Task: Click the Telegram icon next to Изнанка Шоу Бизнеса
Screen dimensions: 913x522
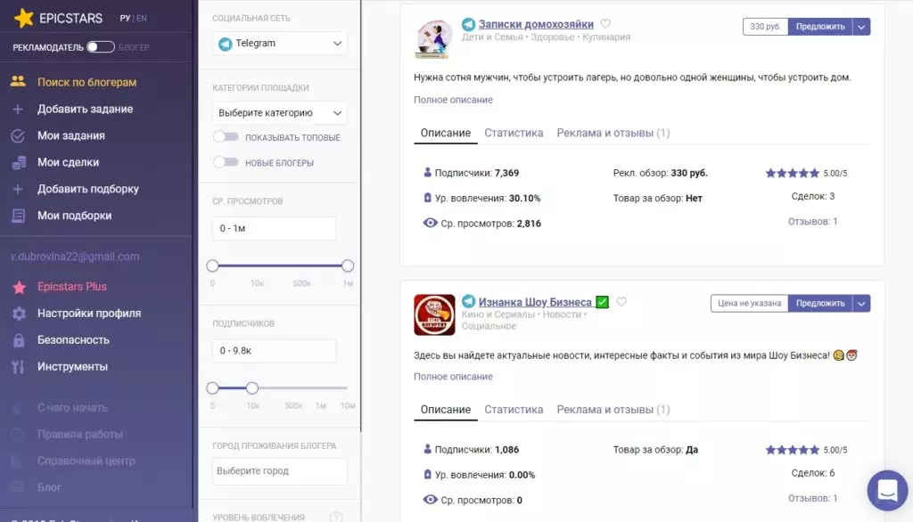Action: [x=468, y=301]
